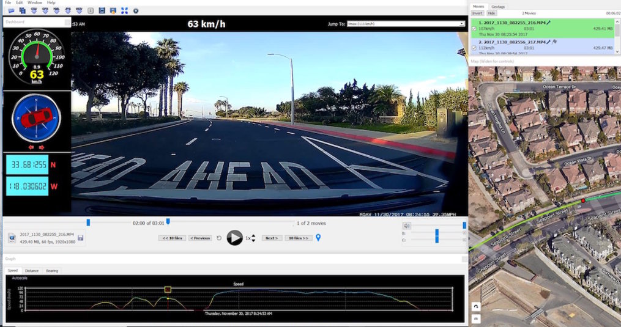This screenshot has height=327, width=621.
Task: Click the brightness B slider handle
Action: pyautogui.click(x=437, y=233)
